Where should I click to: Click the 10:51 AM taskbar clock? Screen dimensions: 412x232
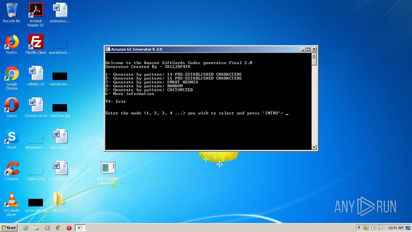coord(396,228)
